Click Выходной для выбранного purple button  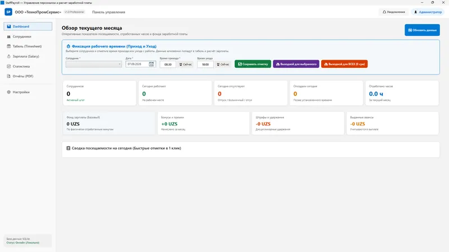296,64
